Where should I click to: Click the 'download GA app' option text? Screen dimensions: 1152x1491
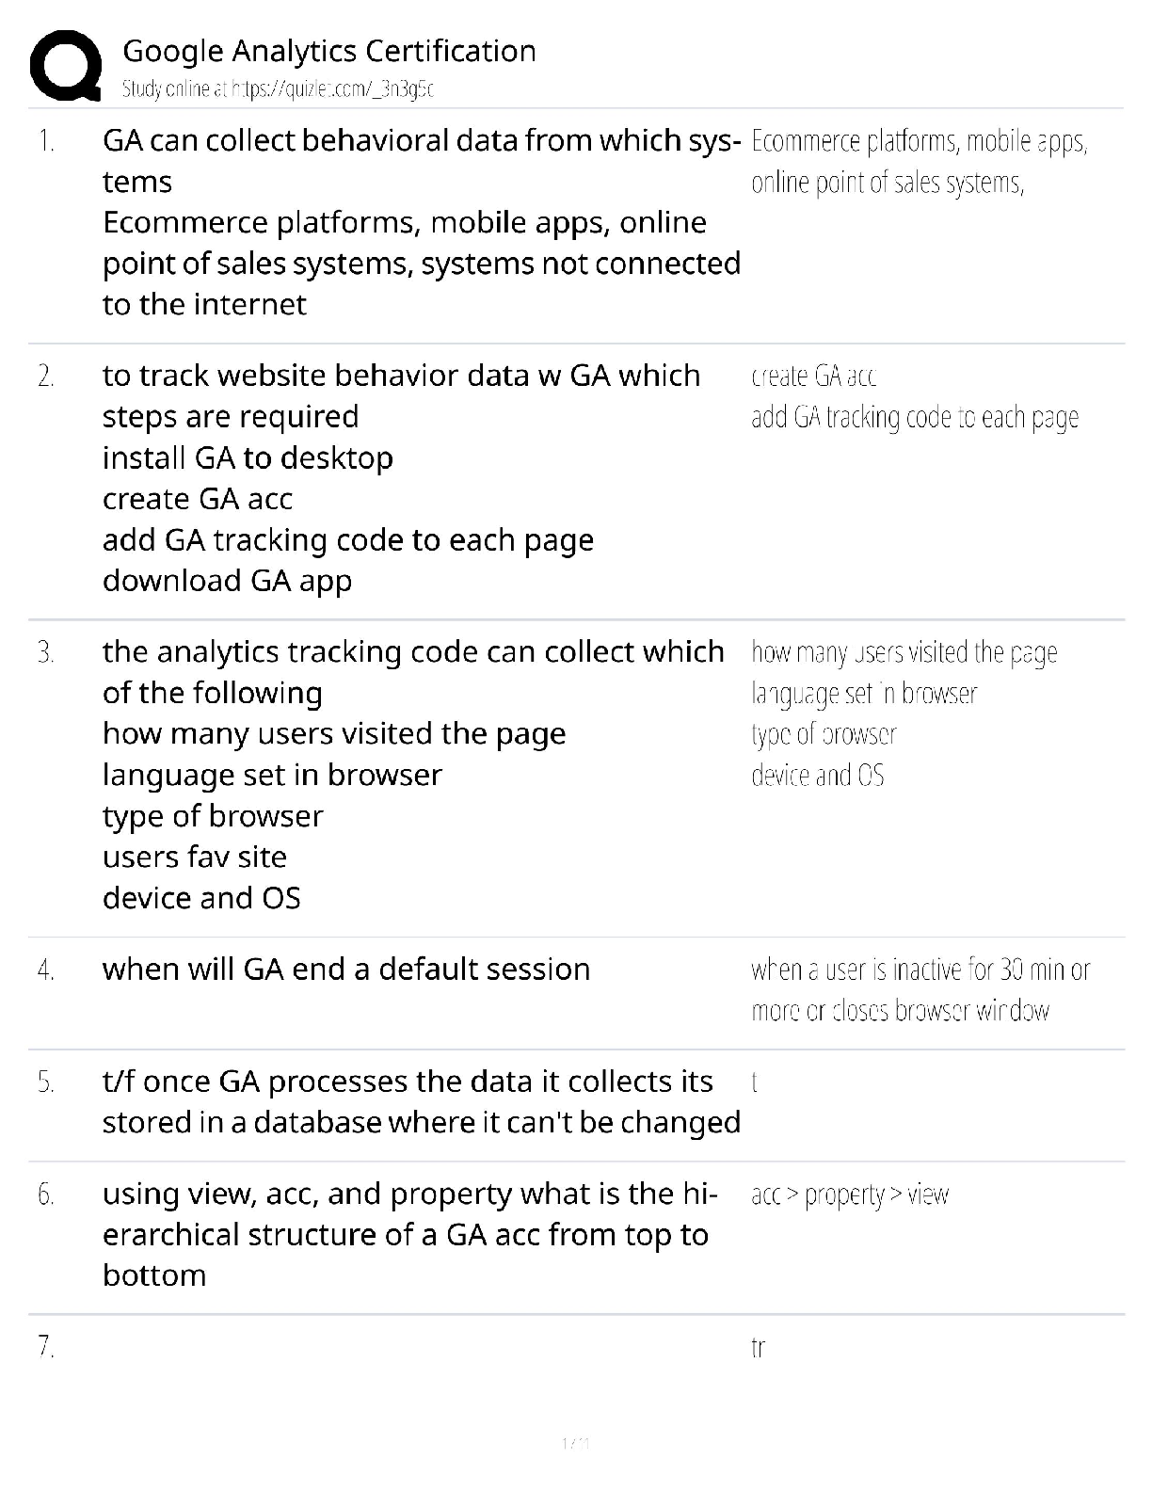click(227, 582)
